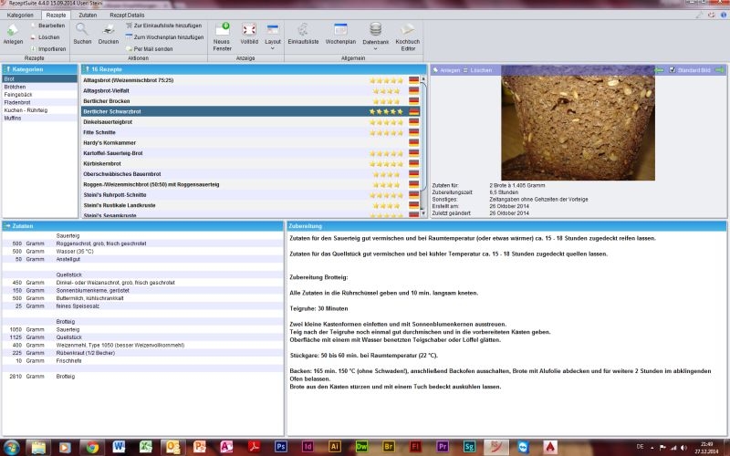Click the Schwarzbrot recipe photo
The height and width of the screenshot is (456, 730).
pos(578,123)
